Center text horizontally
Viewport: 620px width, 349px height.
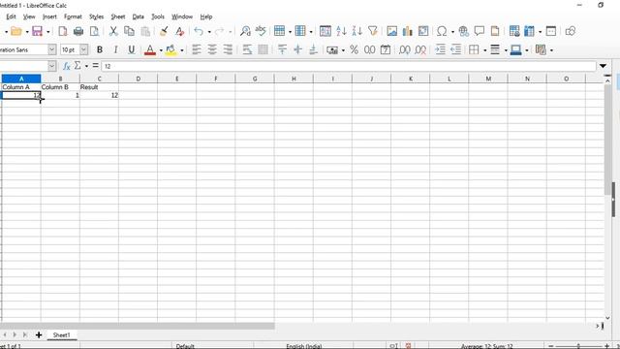(212, 49)
